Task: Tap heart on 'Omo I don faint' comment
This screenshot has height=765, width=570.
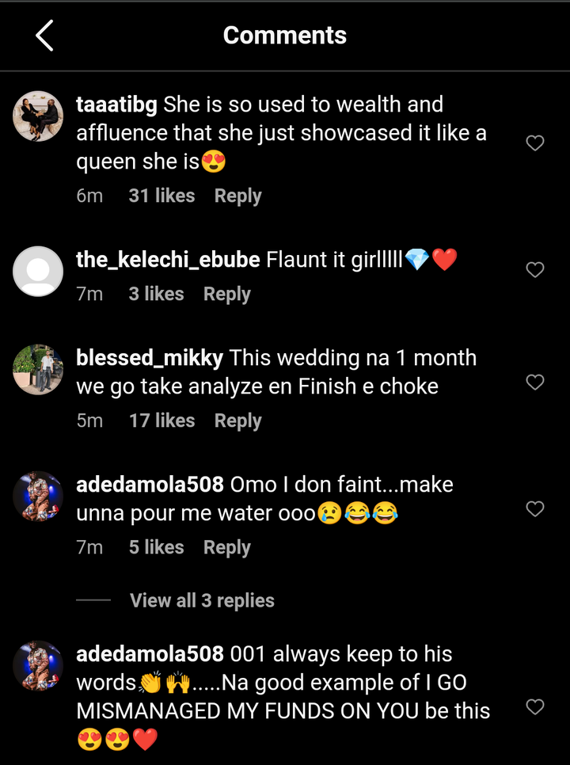Action: [535, 509]
